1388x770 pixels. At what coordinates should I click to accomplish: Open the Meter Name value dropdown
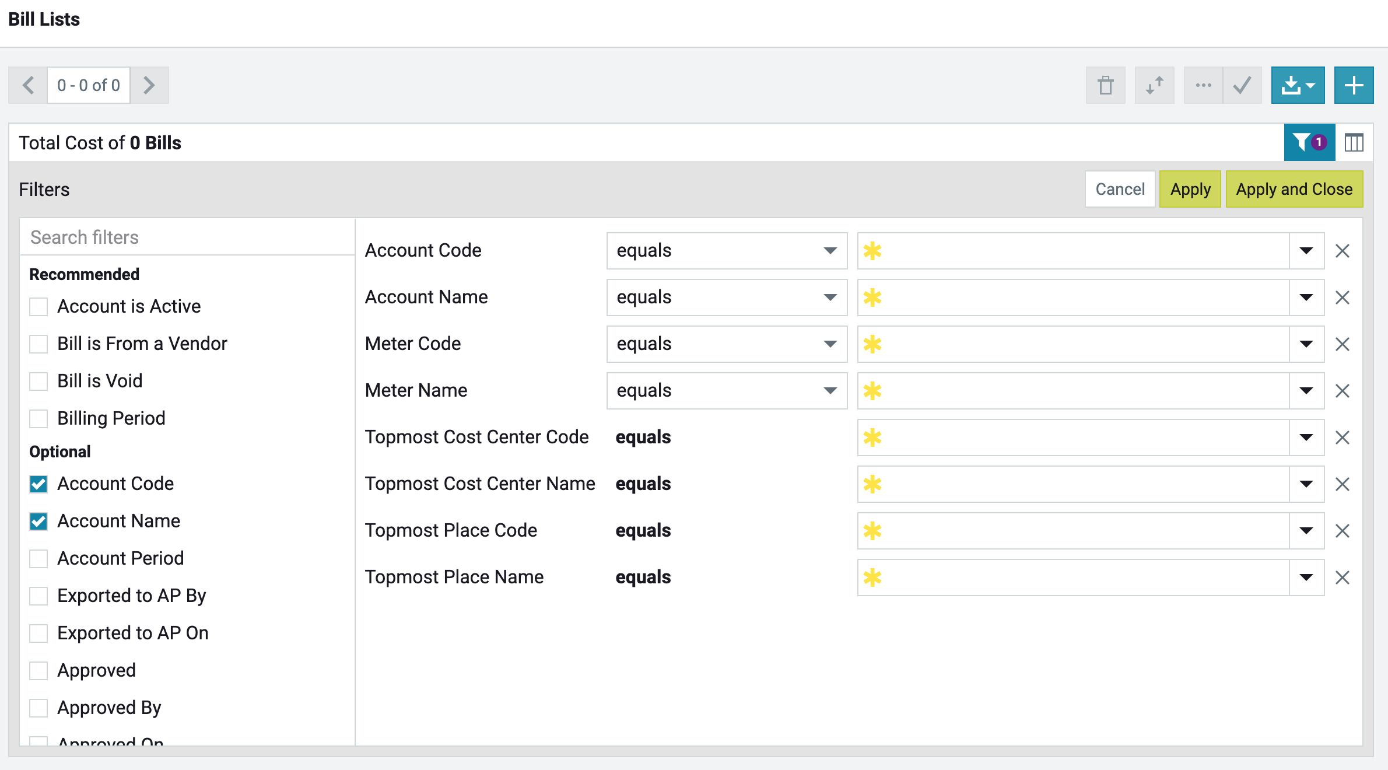point(1305,391)
